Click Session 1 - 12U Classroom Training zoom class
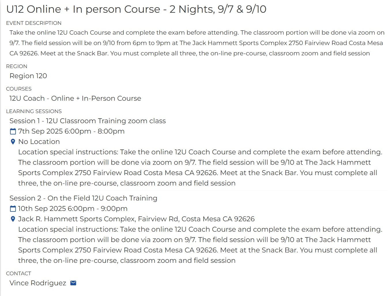This screenshot has height=296, width=392. 88,121
